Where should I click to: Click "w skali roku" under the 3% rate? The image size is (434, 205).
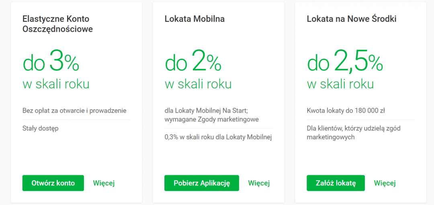pyautogui.click(x=56, y=84)
